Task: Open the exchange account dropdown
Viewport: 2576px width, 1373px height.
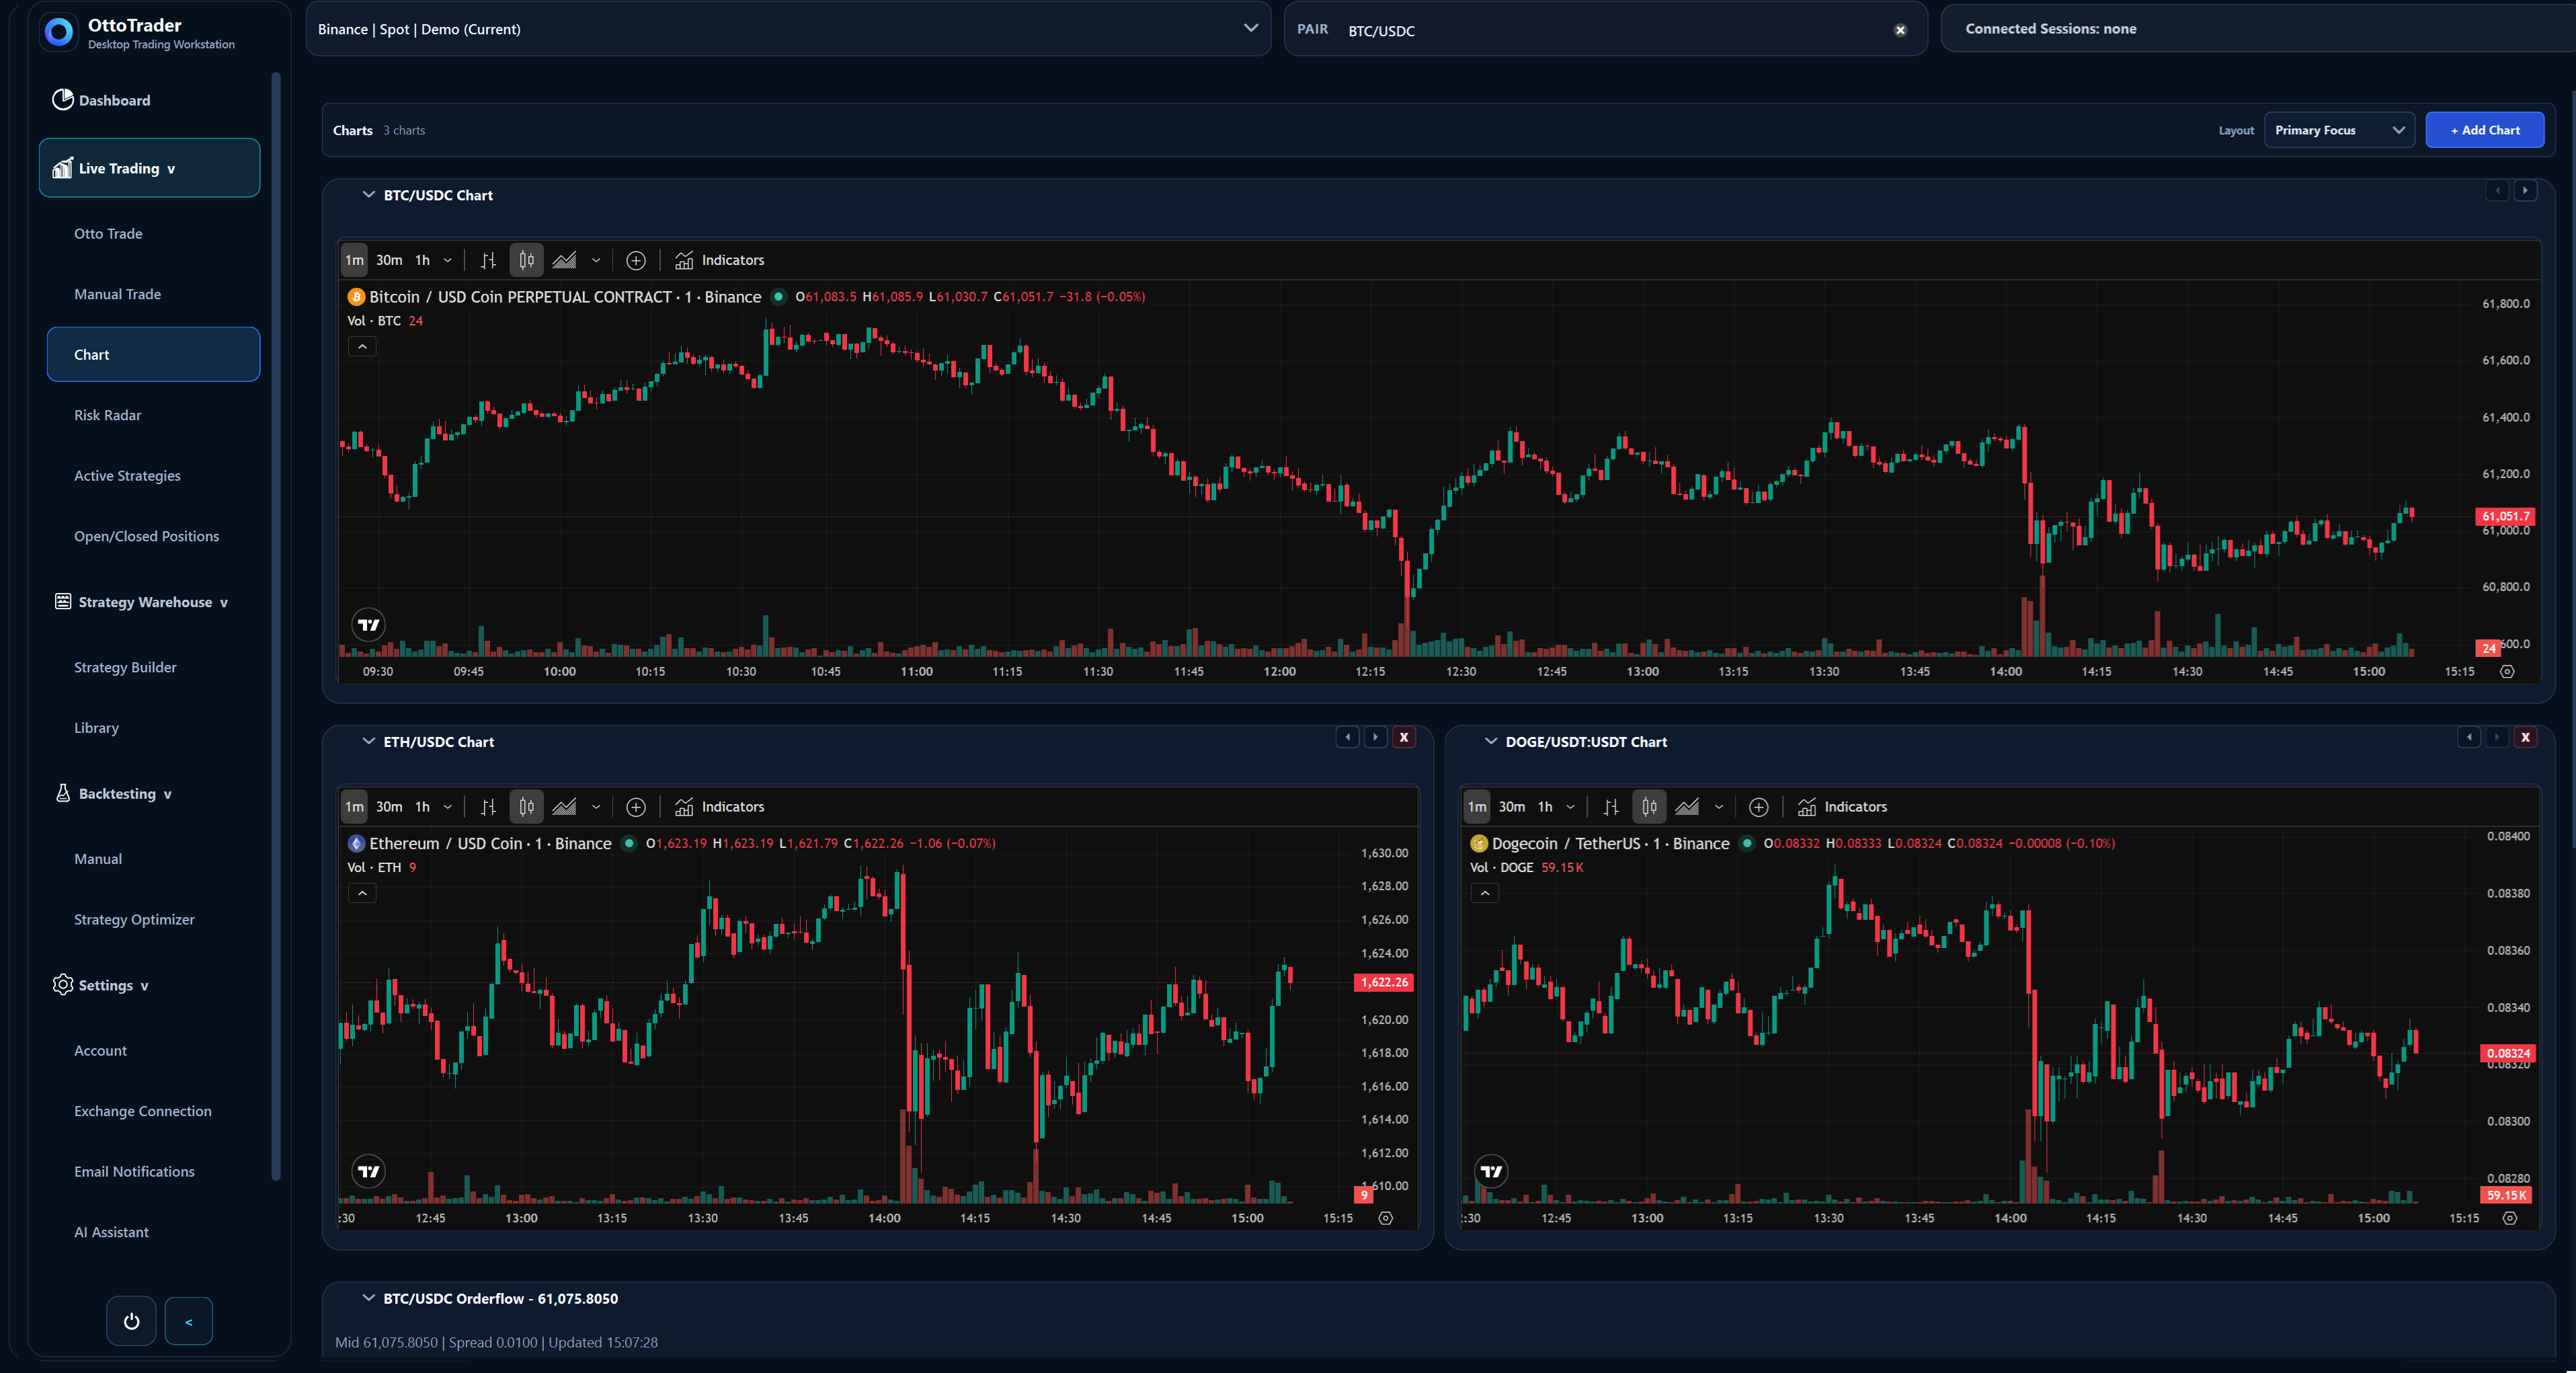Action: tap(788, 29)
